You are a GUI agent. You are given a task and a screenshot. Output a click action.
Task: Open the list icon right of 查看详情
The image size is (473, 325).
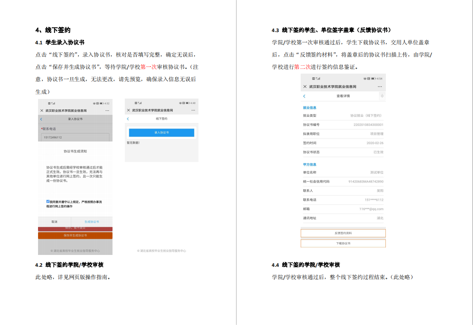coord(382,96)
